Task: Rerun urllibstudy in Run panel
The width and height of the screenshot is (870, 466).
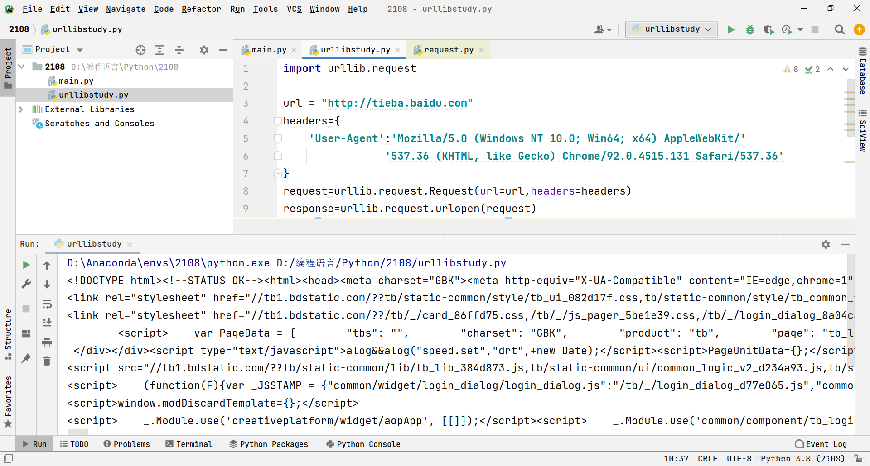Action: click(26, 265)
